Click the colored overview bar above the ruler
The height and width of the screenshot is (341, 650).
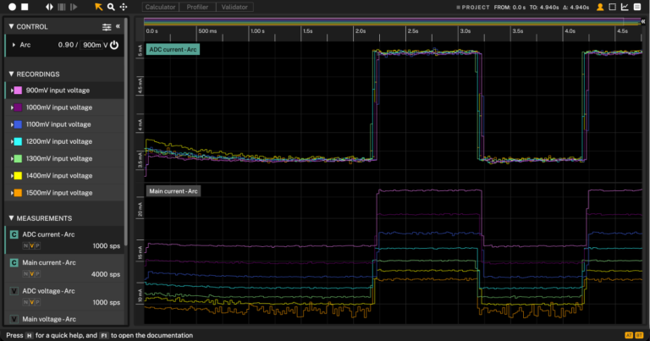click(x=392, y=21)
